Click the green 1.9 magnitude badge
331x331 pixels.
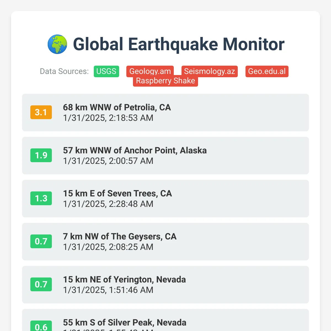[41, 155]
